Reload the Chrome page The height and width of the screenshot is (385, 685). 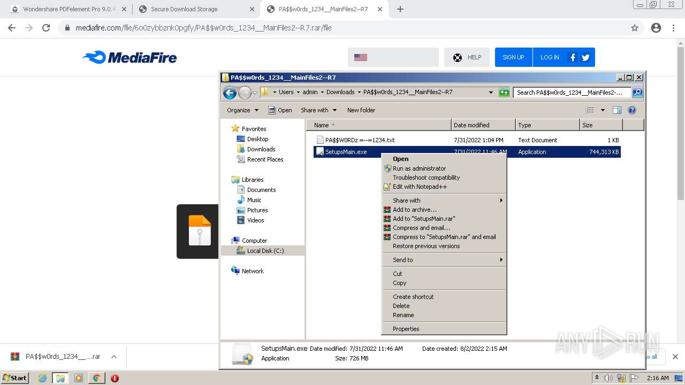pyautogui.click(x=46, y=28)
